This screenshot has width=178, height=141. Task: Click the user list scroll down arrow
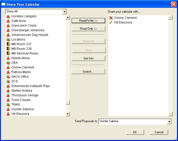68,114
